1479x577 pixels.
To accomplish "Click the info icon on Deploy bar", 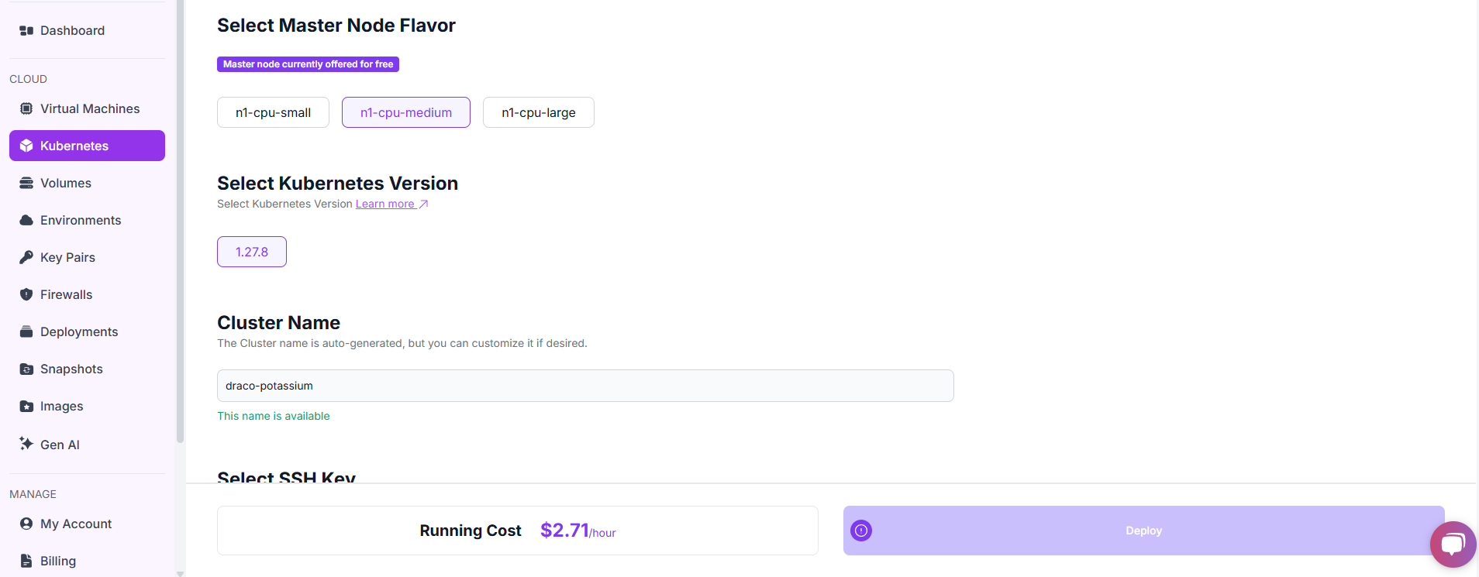I will (x=861, y=531).
